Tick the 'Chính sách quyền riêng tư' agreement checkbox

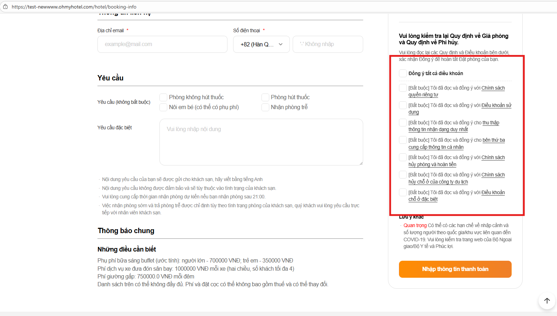[403, 88]
